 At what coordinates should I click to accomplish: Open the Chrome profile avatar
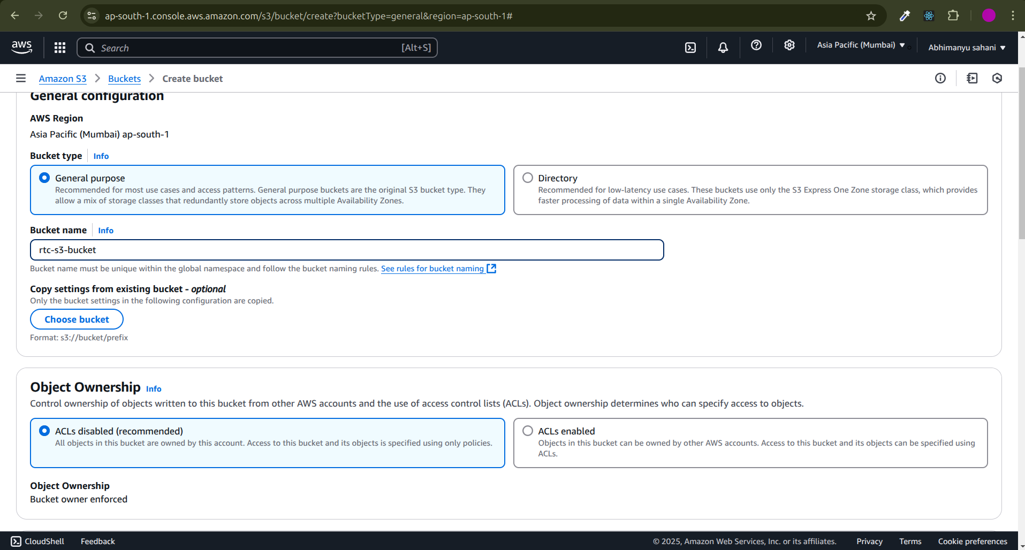point(989,16)
